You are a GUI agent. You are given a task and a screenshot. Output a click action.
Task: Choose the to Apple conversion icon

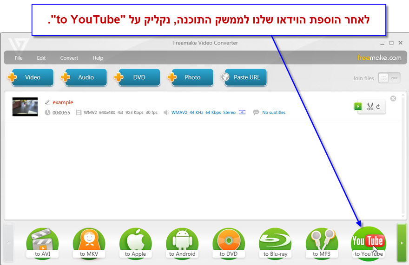pyautogui.click(x=135, y=243)
